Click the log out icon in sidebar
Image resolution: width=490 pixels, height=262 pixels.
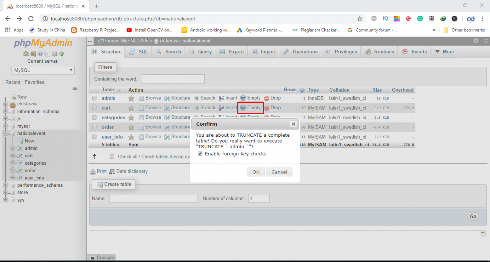click(33, 54)
